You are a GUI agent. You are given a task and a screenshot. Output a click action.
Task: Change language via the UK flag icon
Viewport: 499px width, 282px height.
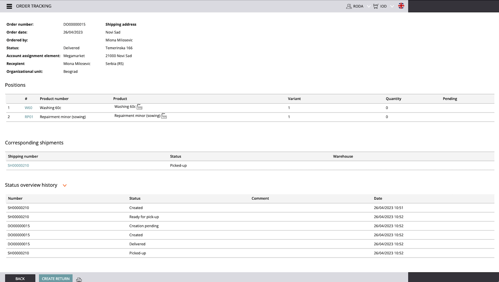401,6
